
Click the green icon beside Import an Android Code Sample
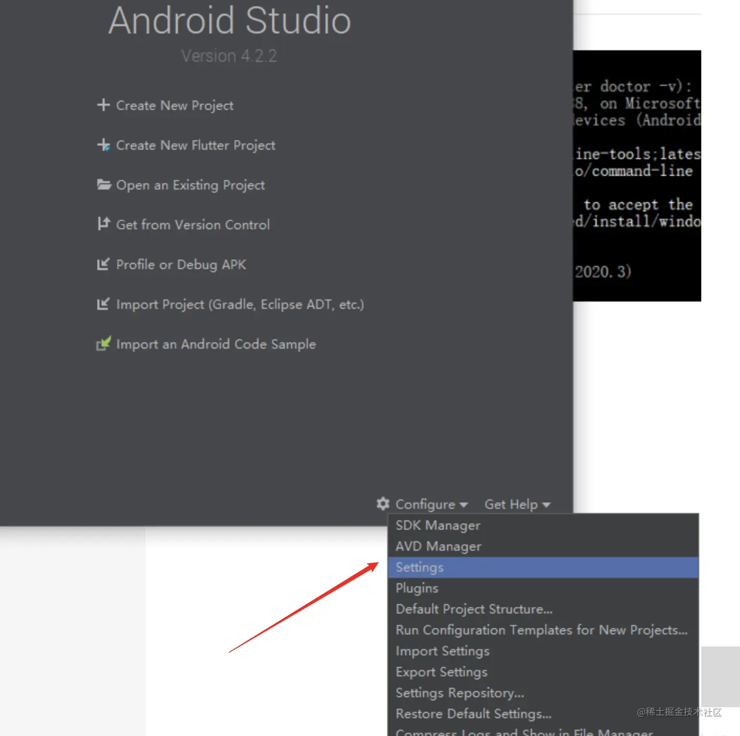(104, 343)
